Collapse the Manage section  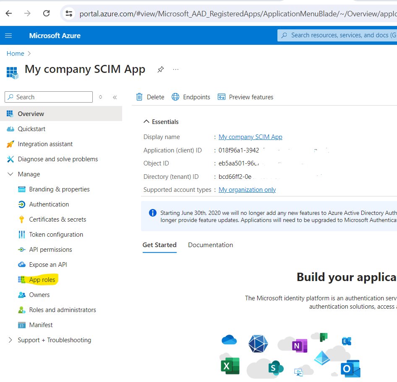(10, 174)
